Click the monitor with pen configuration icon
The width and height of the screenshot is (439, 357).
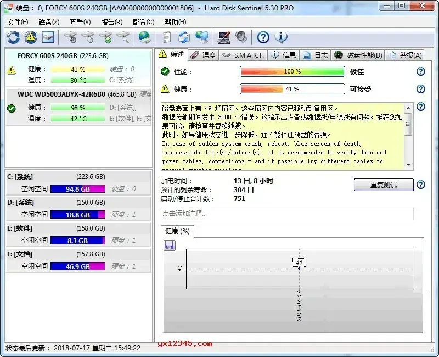224,37
